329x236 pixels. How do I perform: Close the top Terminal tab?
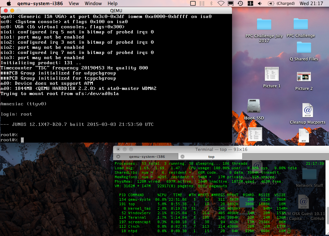pyautogui.click(x=182, y=157)
